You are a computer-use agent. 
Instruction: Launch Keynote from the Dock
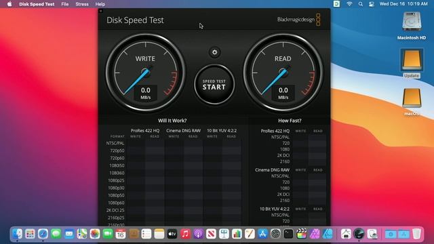pyautogui.click(x=224, y=234)
